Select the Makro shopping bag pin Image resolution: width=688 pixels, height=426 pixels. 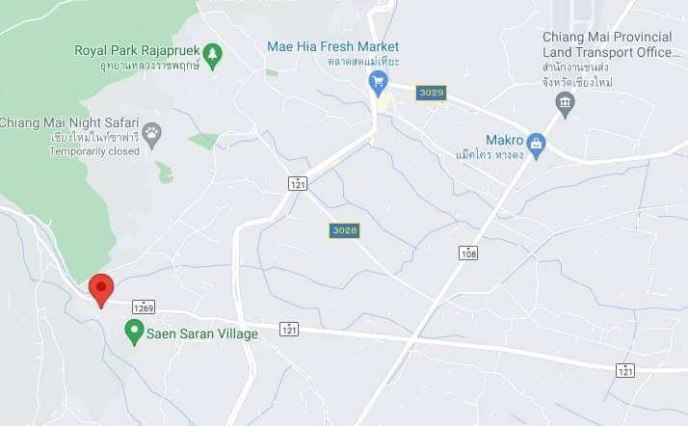536,146
